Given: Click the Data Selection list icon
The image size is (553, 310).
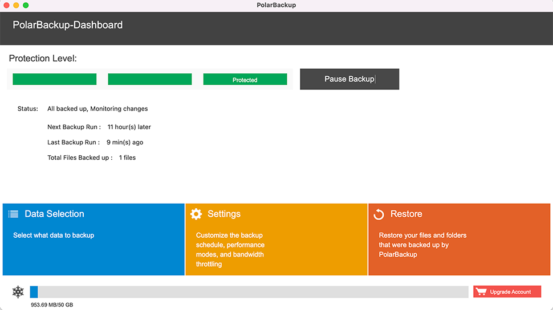Looking at the screenshot, I should 14,214.
